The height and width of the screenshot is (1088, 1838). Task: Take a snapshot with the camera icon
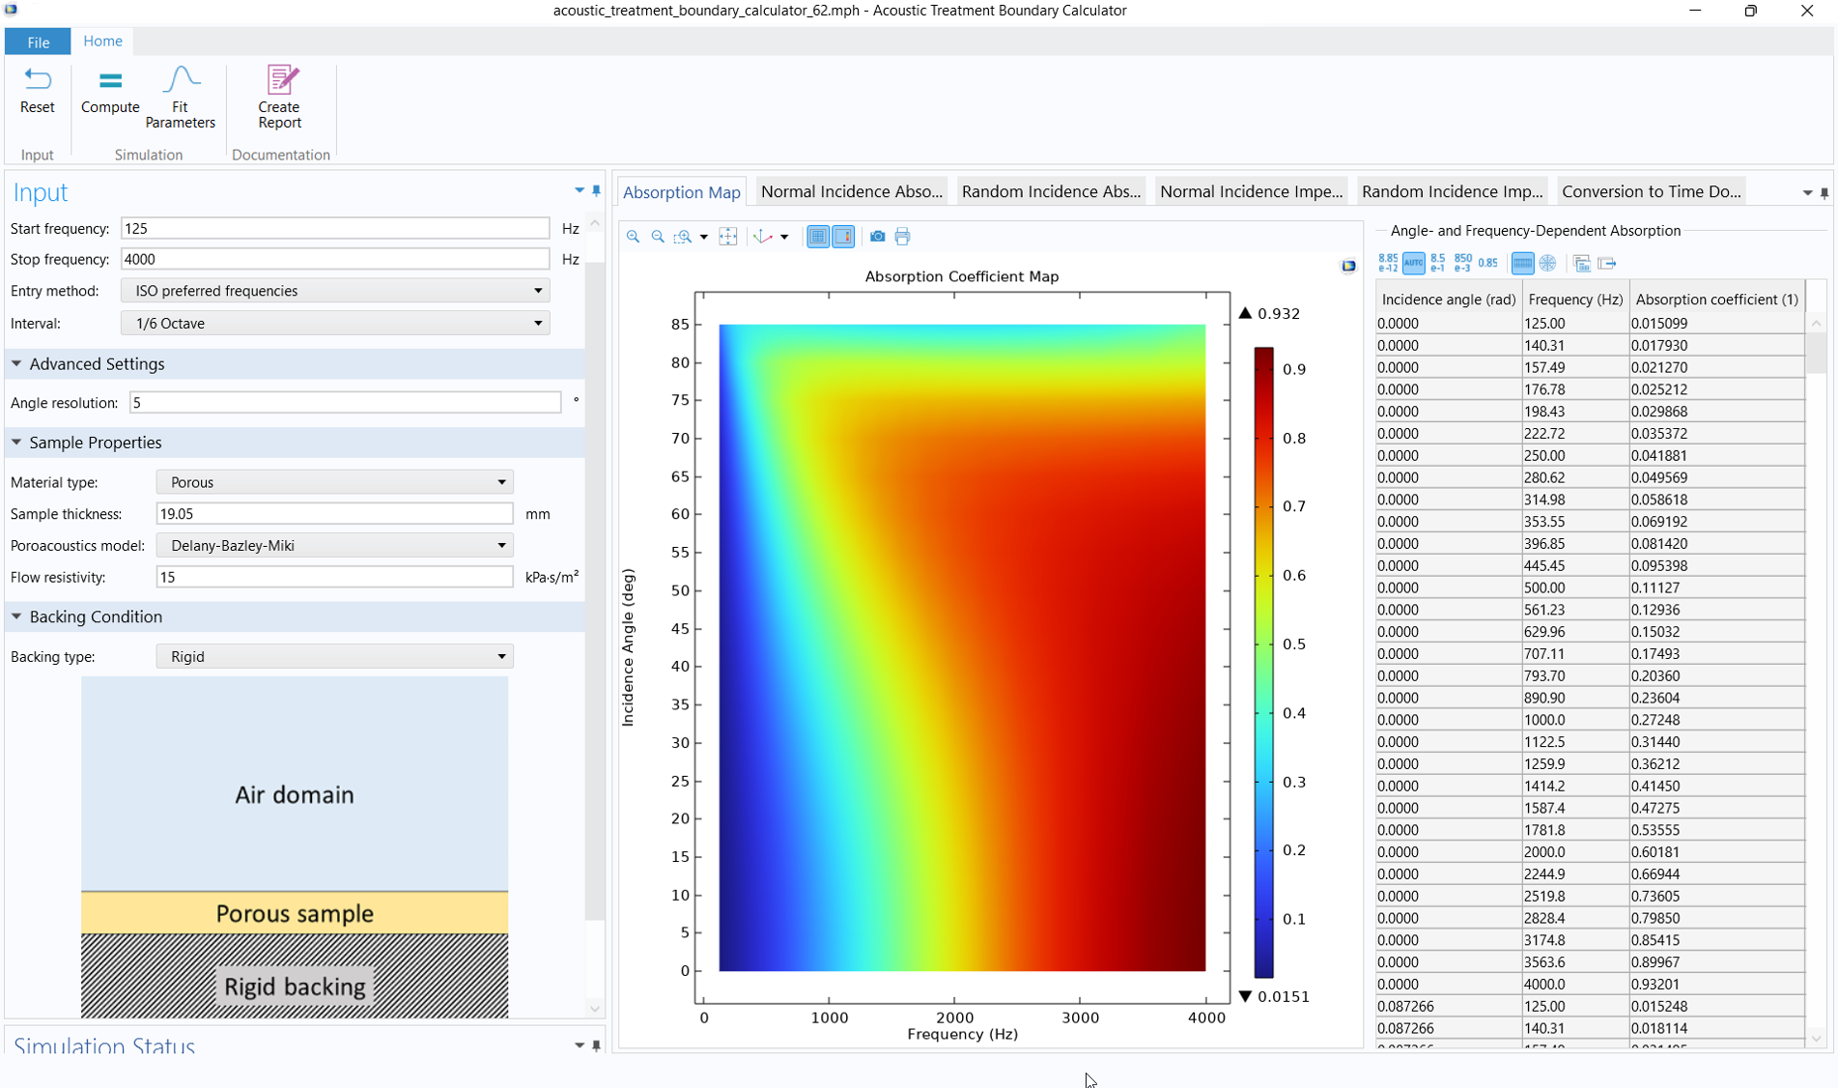pos(877,237)
